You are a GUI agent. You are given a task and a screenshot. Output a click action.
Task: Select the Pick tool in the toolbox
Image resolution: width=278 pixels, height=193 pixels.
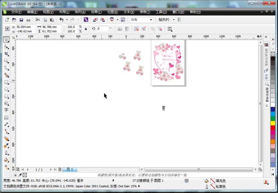[6, 39]
